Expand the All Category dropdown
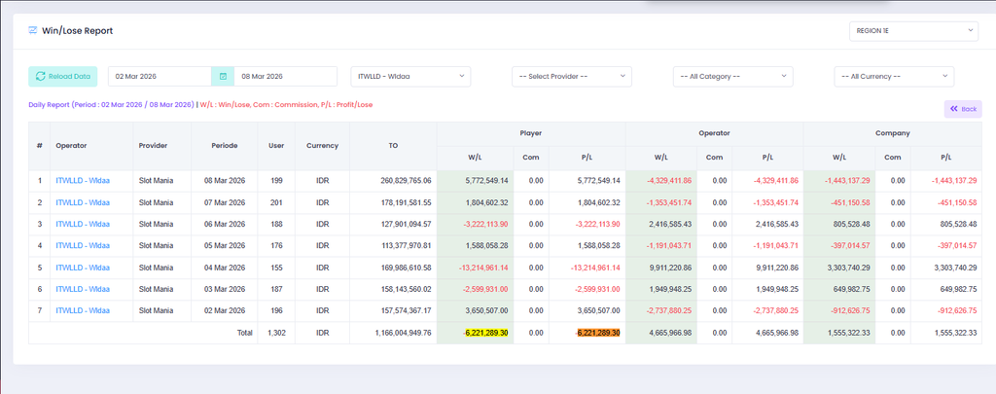Screen dimensions: 996x394 [x=733, y=76]
